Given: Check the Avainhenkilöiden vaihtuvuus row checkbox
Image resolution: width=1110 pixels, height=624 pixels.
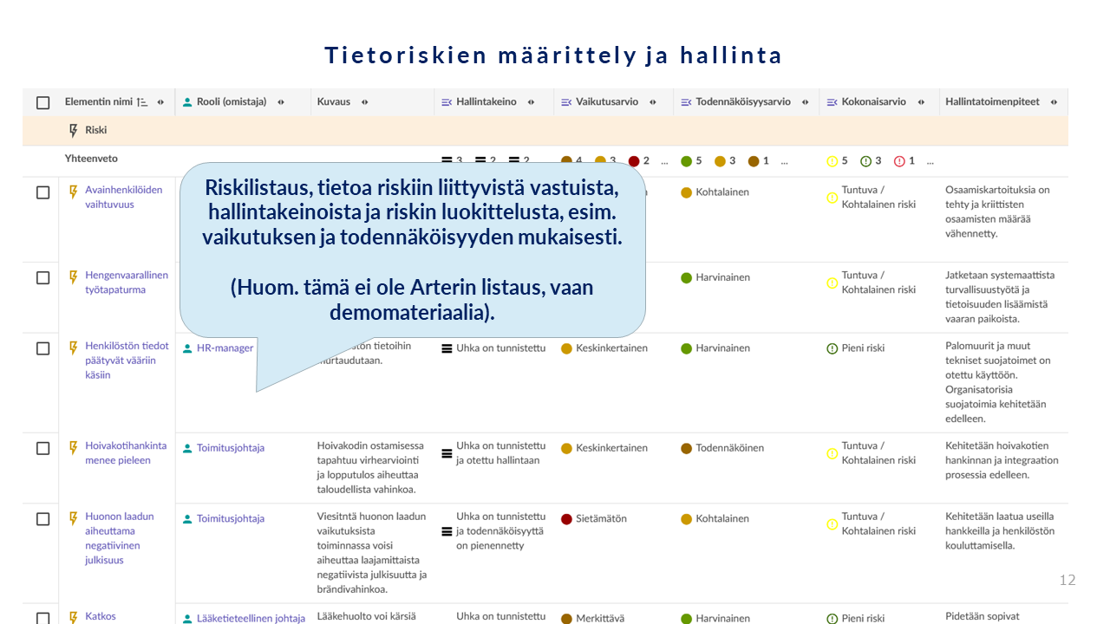Looking at the screenshot, I should point(42,192).
